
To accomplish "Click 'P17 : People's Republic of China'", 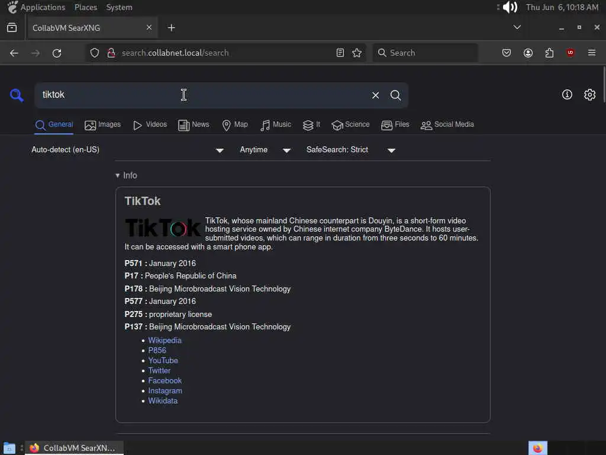I will click(180, 276).
